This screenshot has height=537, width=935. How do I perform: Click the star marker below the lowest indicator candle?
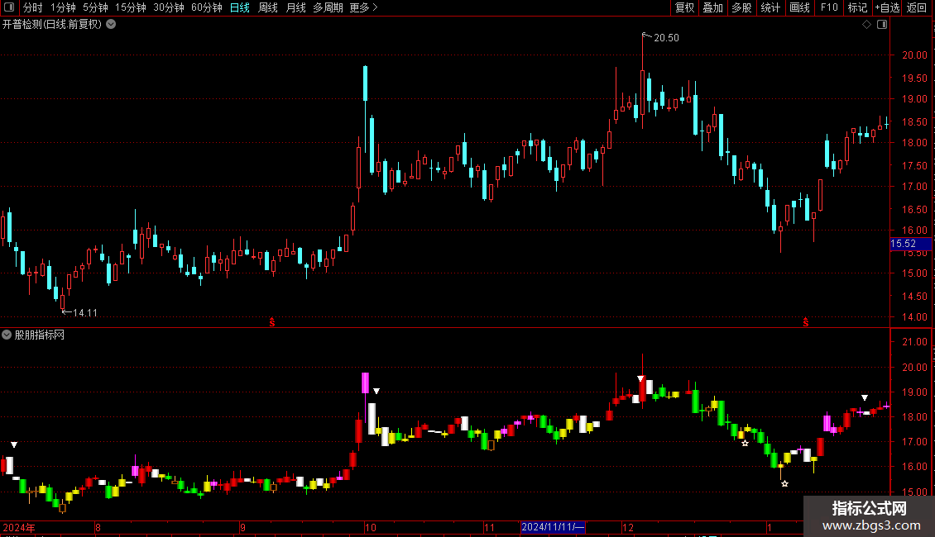coord(784,483)
